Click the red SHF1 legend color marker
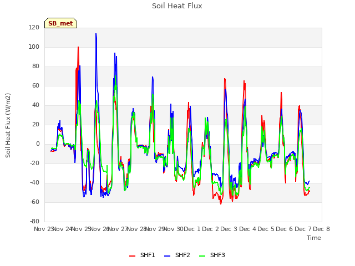 [x=132, y=256]
